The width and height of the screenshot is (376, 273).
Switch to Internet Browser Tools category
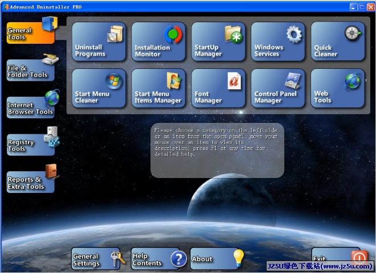pyautogui.click(x=30, y=107)
